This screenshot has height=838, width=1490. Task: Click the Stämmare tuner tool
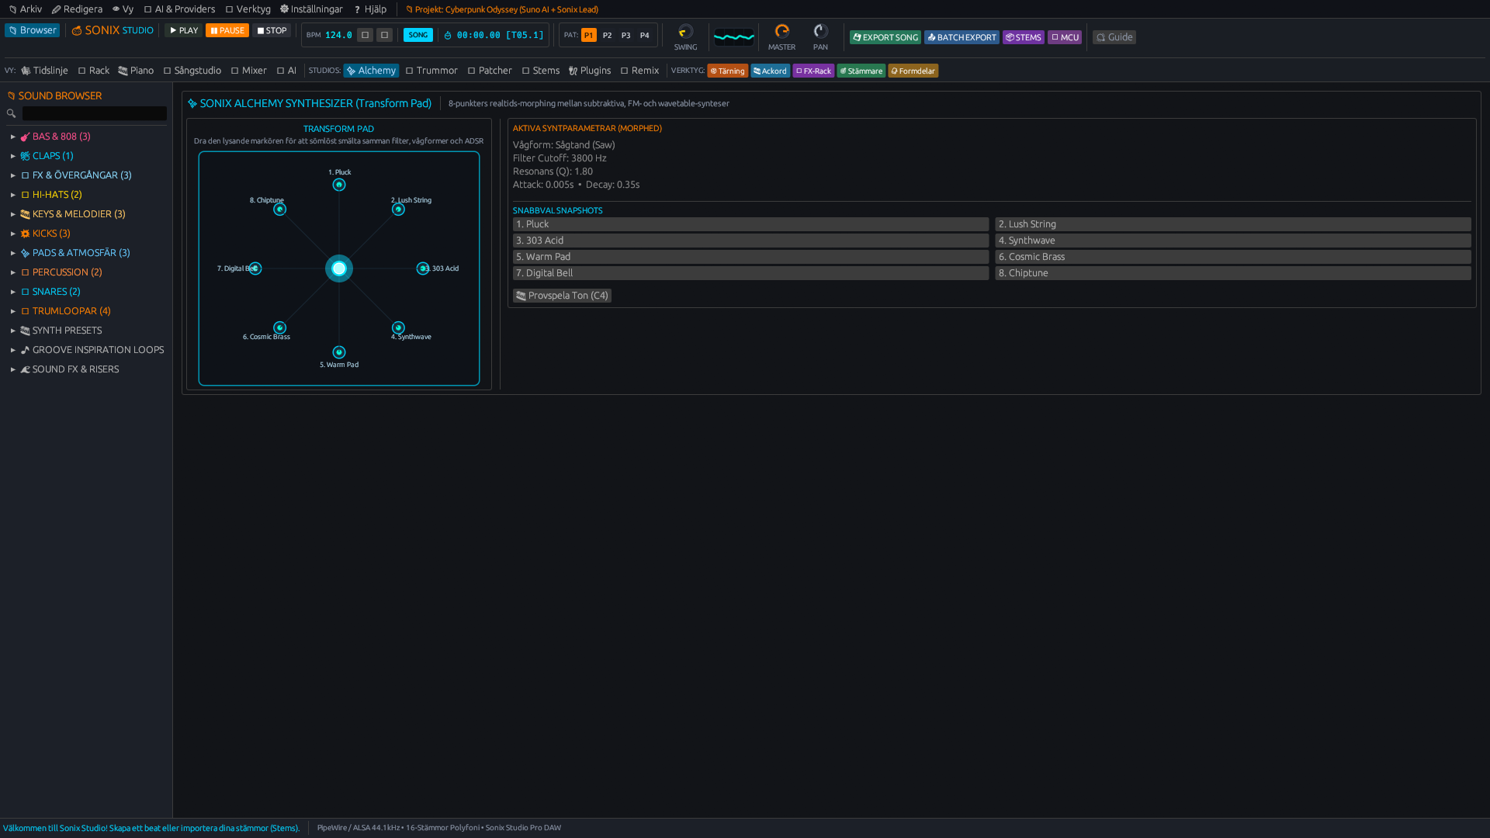tap(861, 71)
